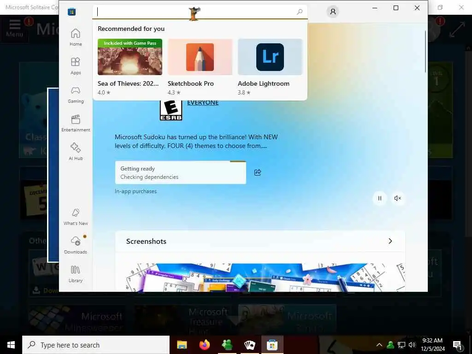Viewport: 472px width, 354px height.
Task: Click the green people icon in taskbar
Action: coord(227,345)
